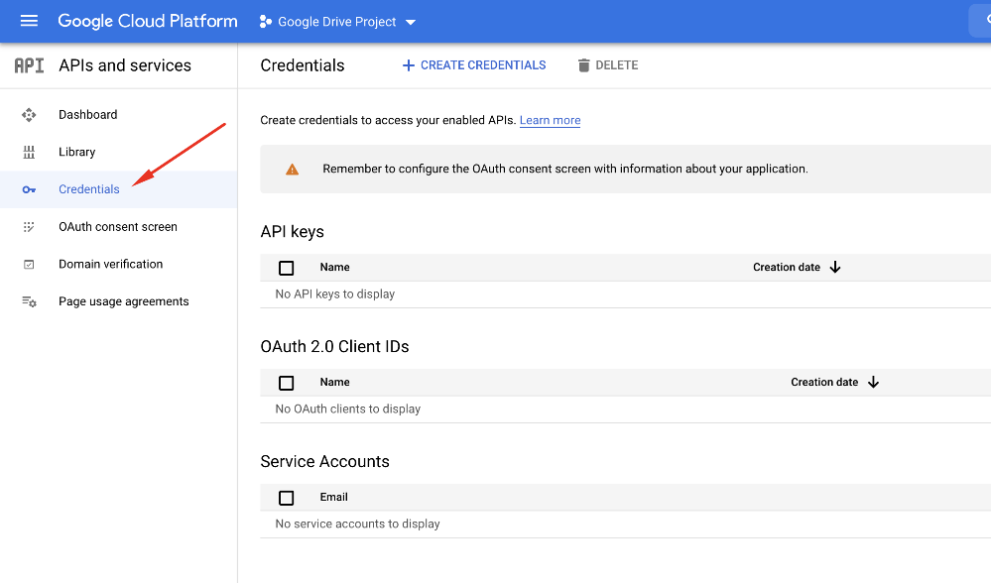Click the Credentials page heading
The image size is (991, 583).
303,65
